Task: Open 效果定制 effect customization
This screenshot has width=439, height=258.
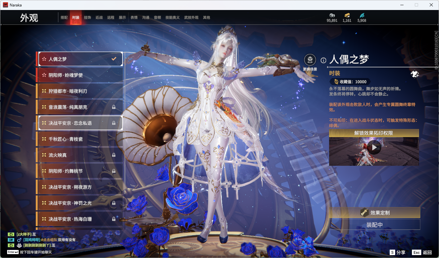Action: [x=375, y=213]
